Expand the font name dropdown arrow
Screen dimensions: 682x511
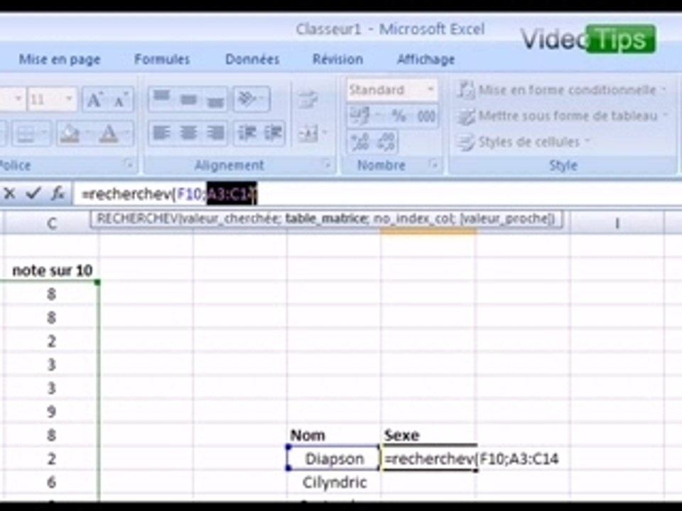point(17,99)
